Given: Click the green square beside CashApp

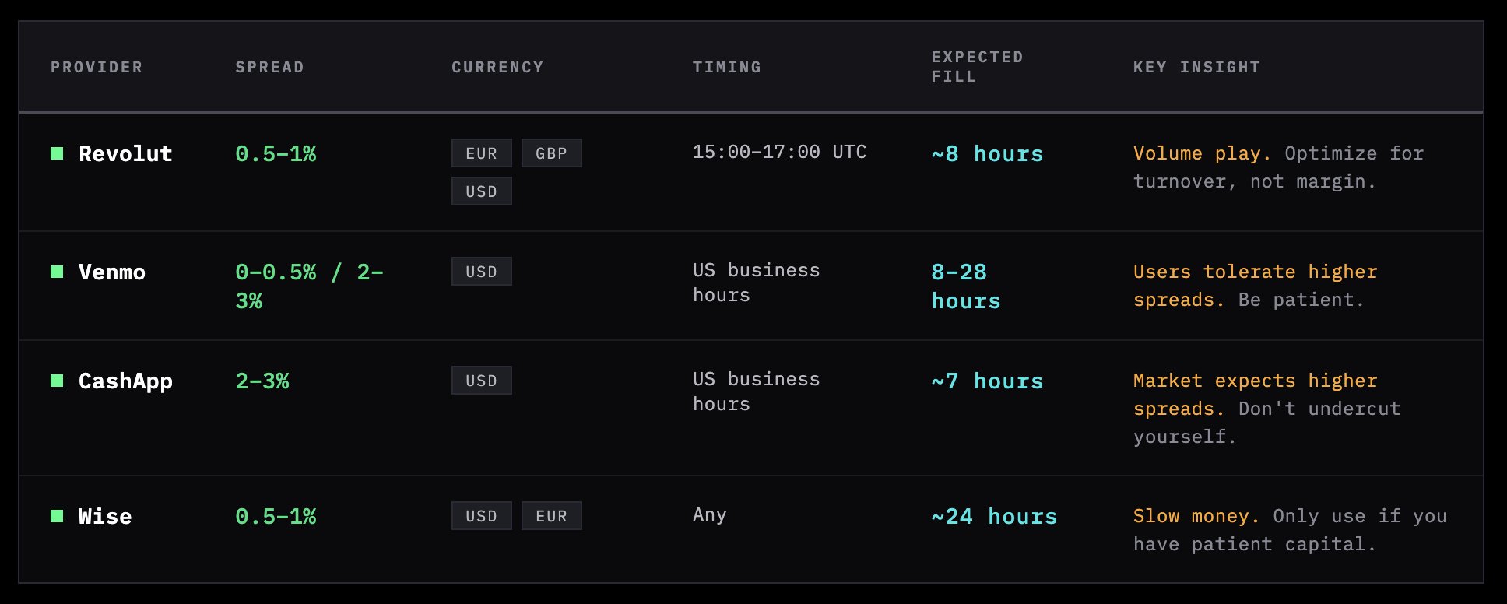Looking at the screenshot, I should pyautogui.click(x=57, y=381).
